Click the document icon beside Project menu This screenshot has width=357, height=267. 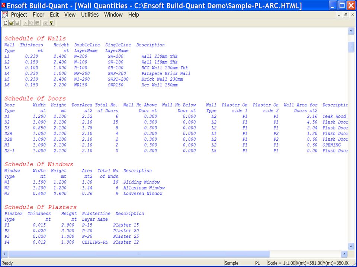(5, 15)
